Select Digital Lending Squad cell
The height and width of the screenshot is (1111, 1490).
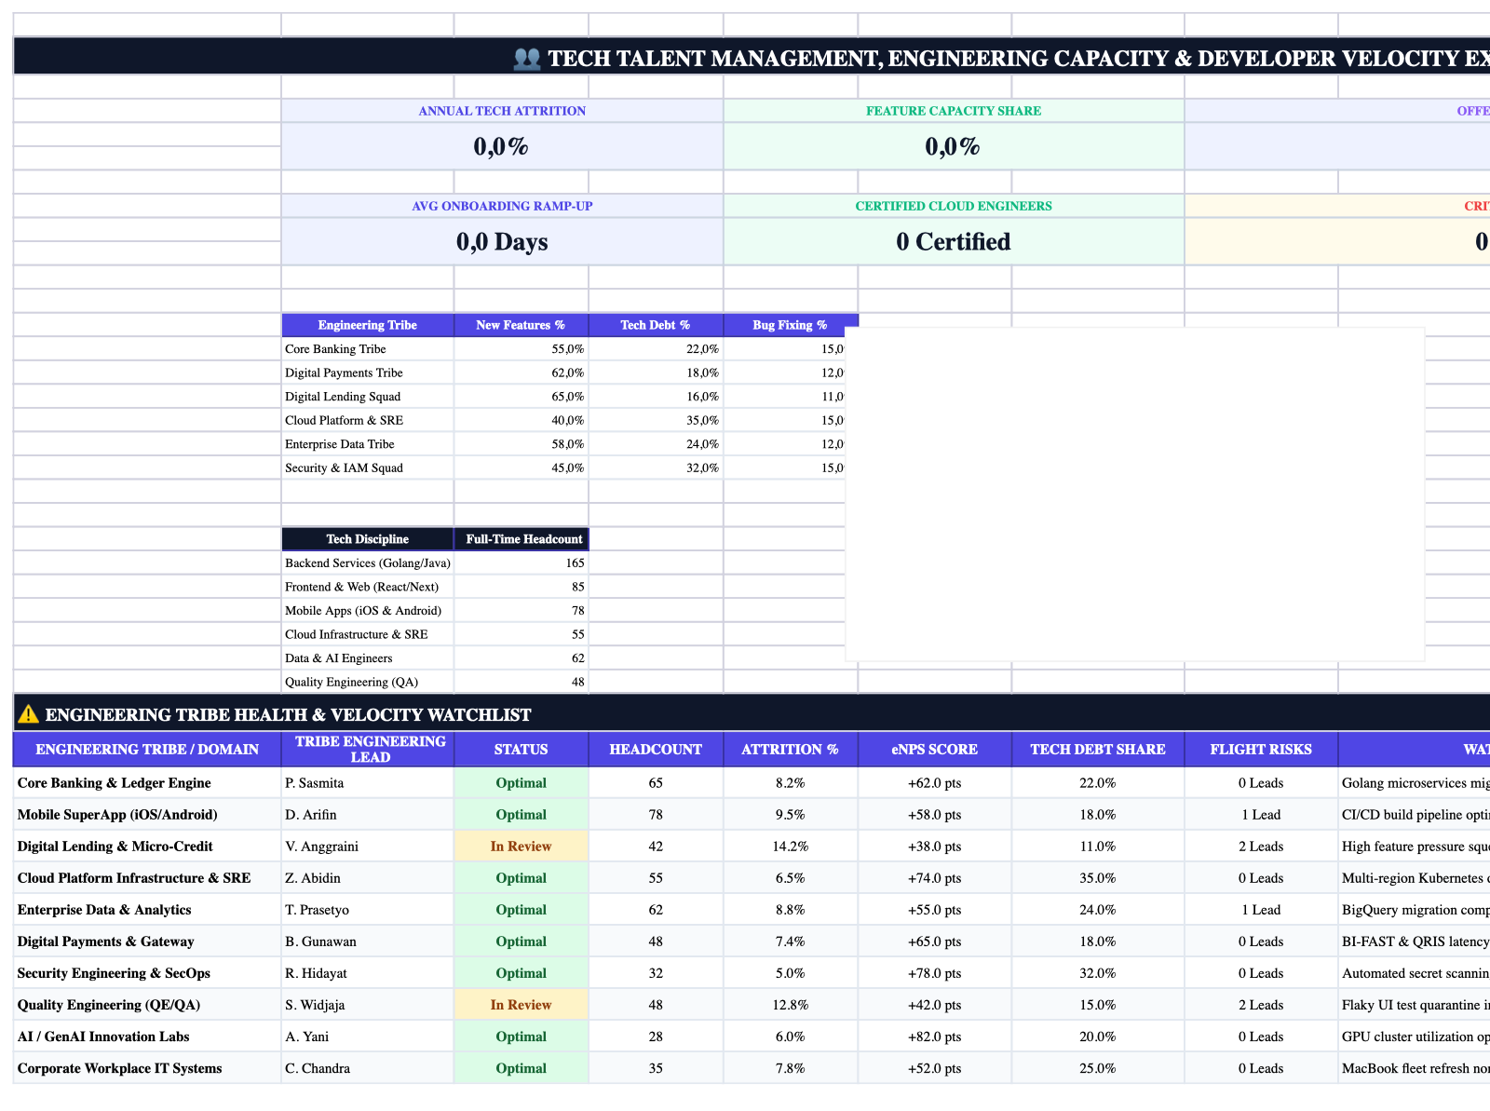pyautogui.click(x=368, y=397)
